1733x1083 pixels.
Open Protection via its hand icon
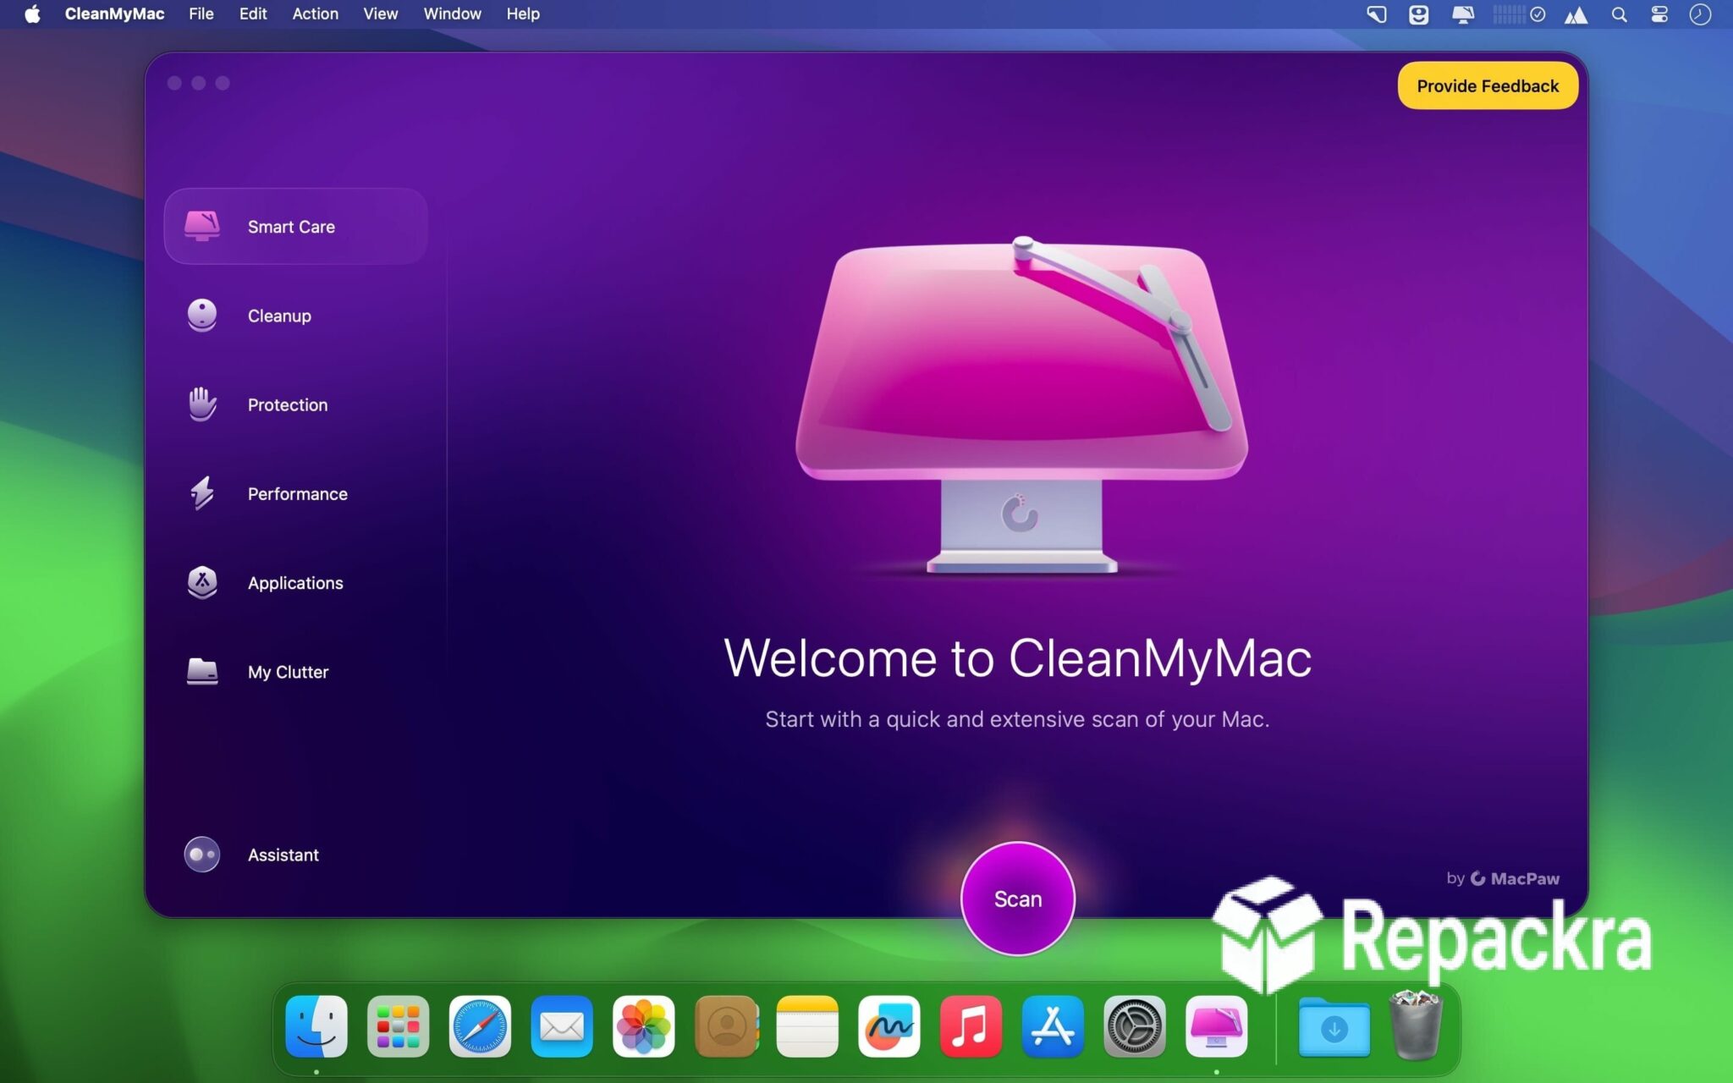[202, 404]
